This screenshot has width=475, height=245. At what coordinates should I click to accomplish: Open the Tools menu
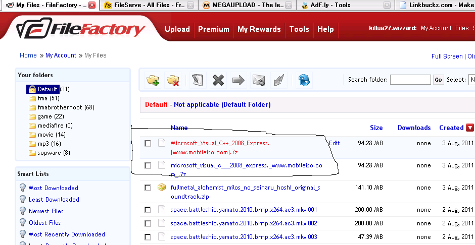tap(299, 29)
